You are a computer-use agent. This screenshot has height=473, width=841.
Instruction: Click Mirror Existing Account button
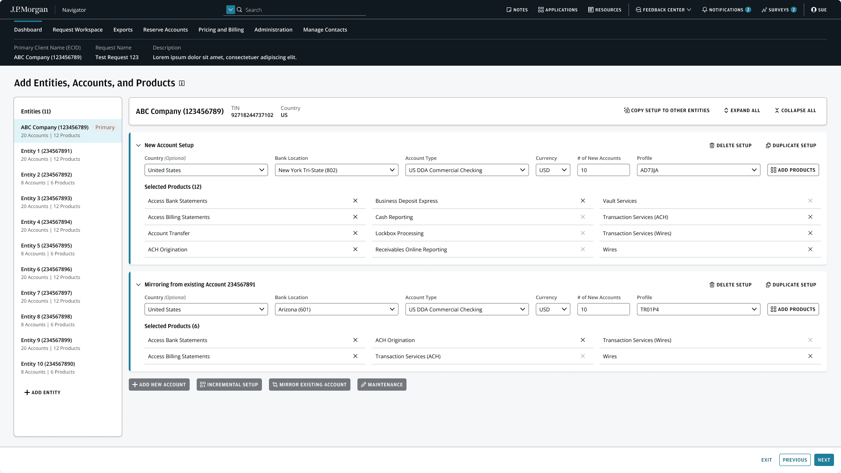point(309,385)
